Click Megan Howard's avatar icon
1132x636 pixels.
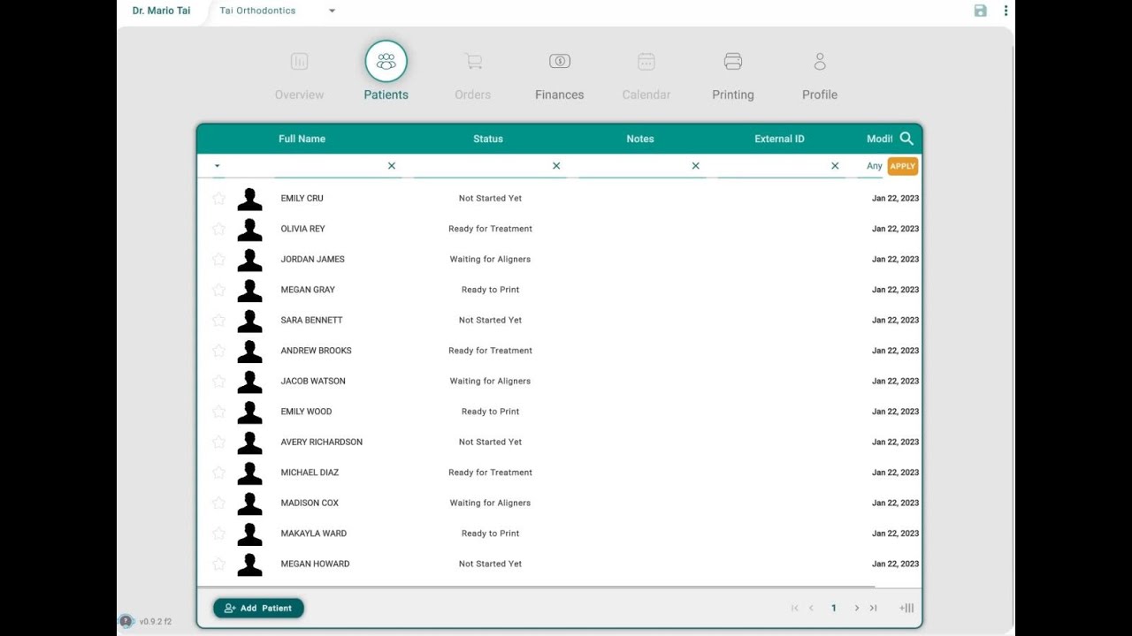(x=249, y=564)
